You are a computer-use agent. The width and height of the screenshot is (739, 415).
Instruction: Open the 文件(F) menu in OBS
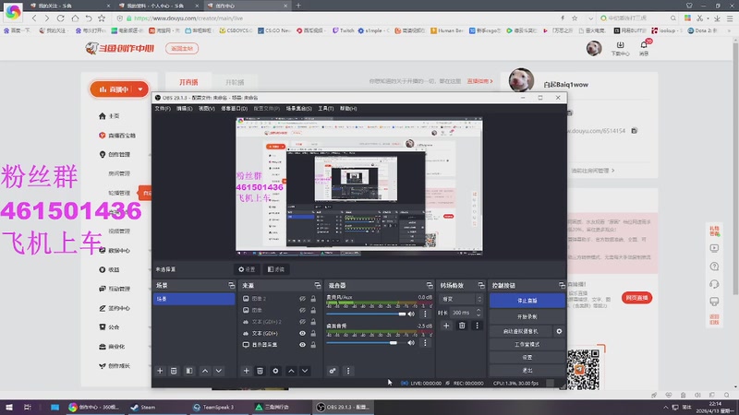163,109
